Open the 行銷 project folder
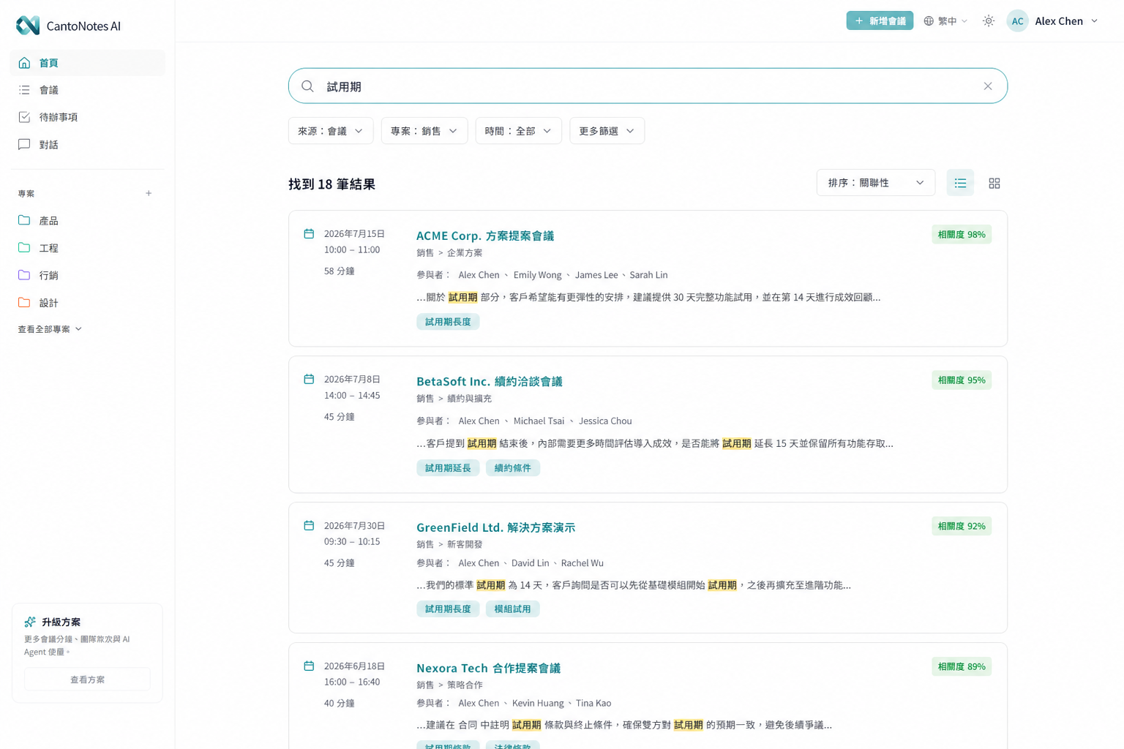This screenshot has width=1124, height=749. pyautogui.click(x=87, y=275)
